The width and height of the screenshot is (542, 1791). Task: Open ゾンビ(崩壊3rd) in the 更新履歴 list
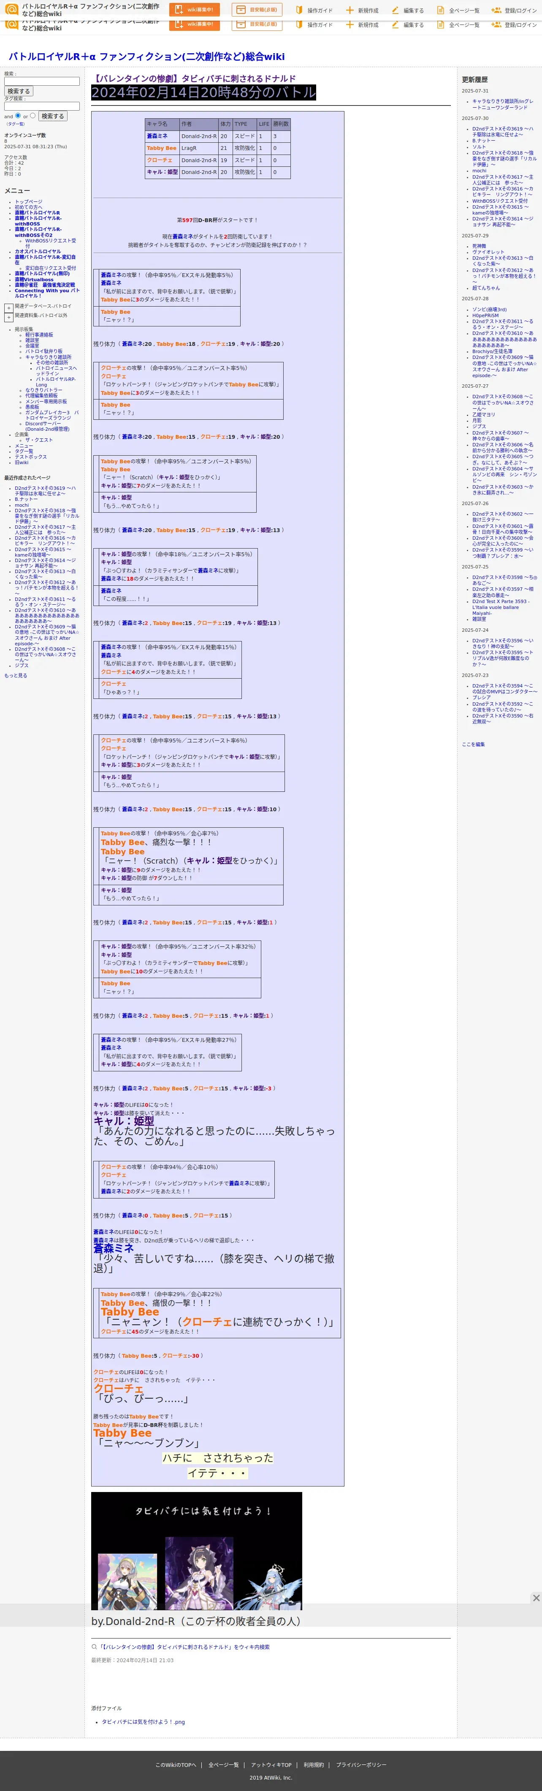click(x=489, y=310)
